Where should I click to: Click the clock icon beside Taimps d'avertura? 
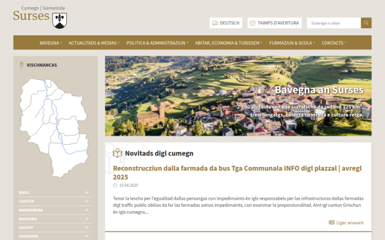(253, 23)
